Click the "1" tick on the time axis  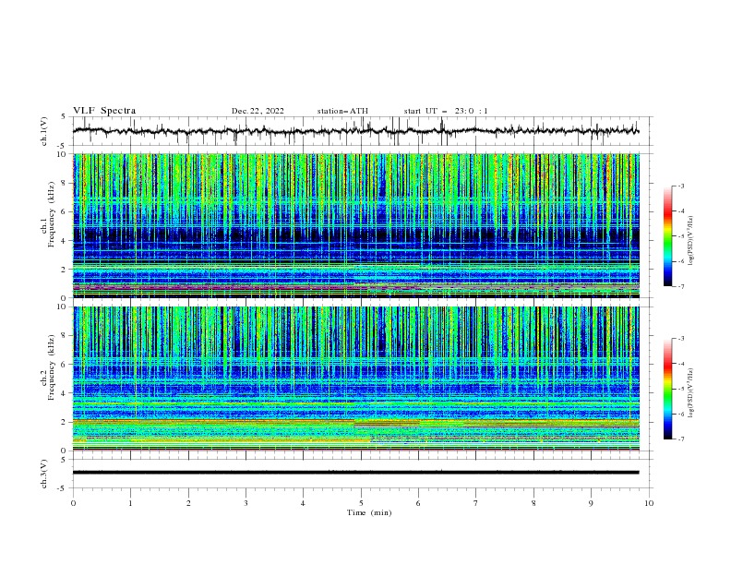click(130, 503)
